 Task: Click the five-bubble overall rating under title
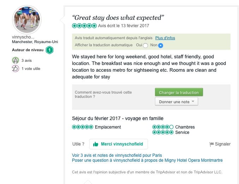(84, 26)
